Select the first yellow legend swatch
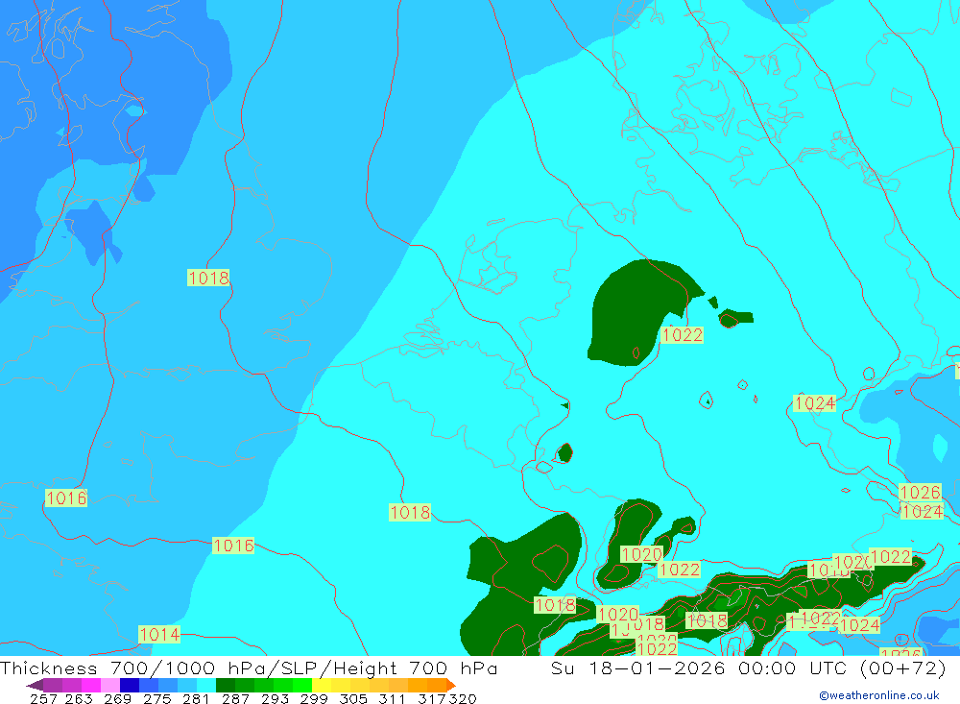This screenshot has height=704, width=960. [322, 685]
